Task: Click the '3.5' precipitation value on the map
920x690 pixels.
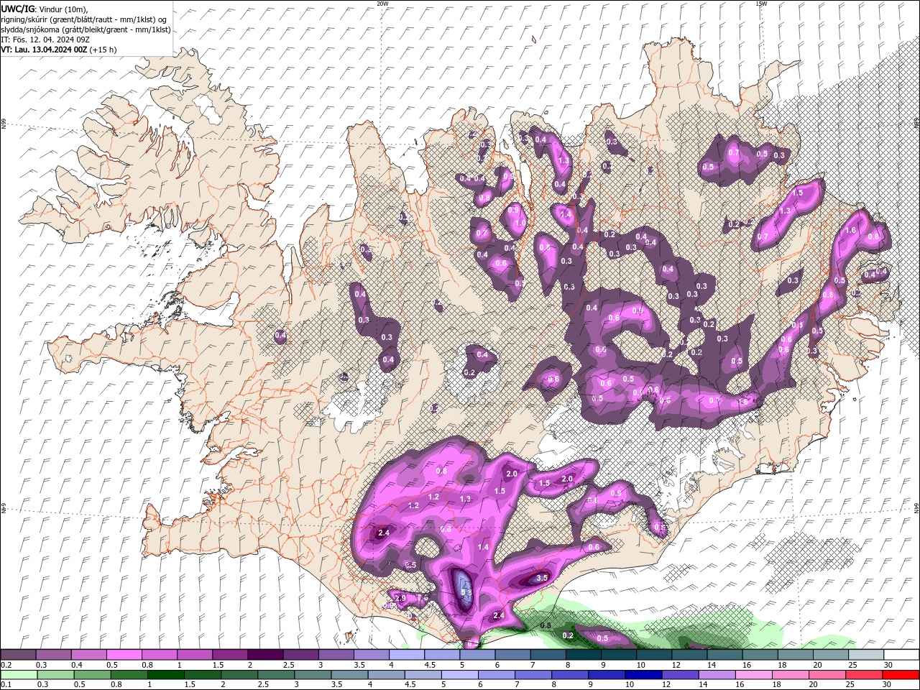Action: 542,578
